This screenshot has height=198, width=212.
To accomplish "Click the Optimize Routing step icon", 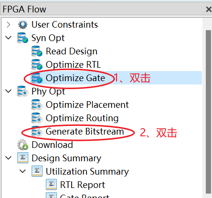I will 37,118.
